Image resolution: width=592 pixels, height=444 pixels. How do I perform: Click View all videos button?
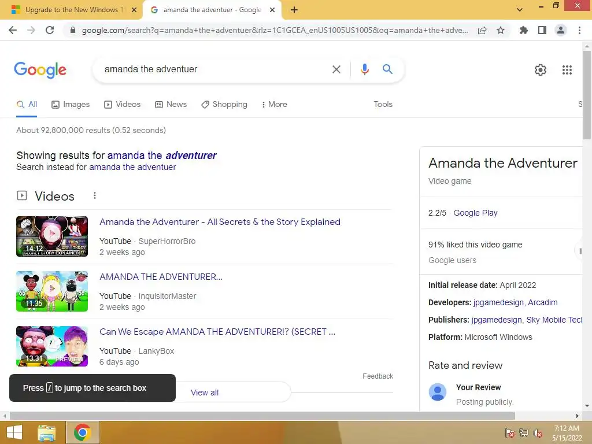(204, 393)
